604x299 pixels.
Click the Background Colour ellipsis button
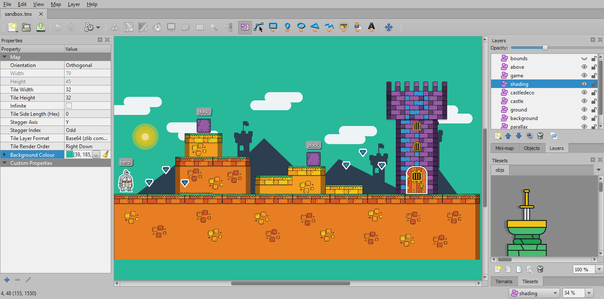click(96, 155)
